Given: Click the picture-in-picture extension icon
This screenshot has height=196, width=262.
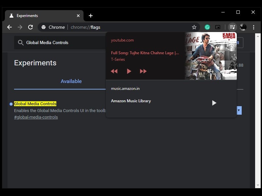Looking at the screenshot, I should (x=218, y=27).
